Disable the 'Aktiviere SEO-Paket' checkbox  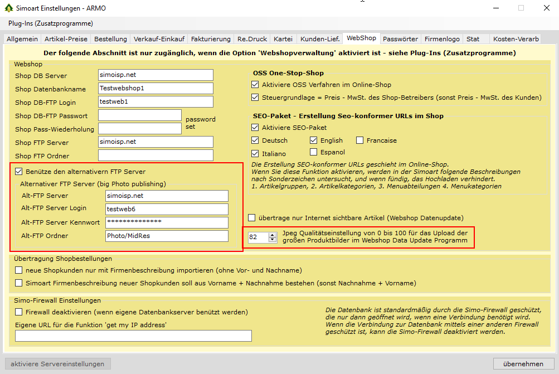tap(256, 128)
